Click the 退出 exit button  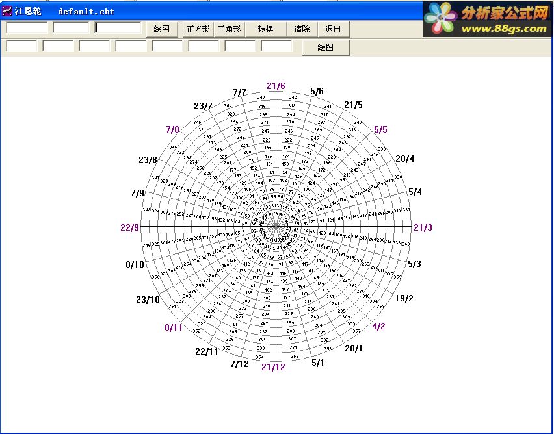click(333, 29)
